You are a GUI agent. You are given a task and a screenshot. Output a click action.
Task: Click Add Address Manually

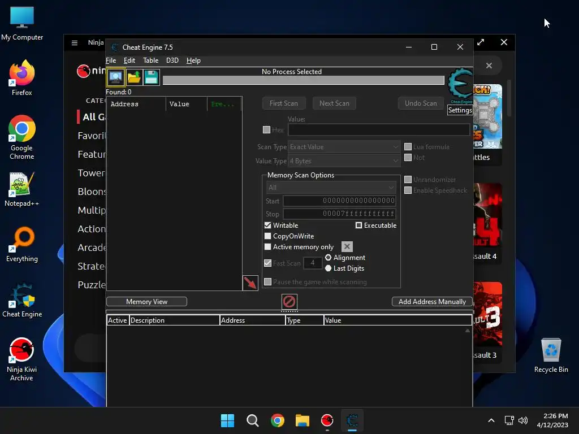point(432,302)
